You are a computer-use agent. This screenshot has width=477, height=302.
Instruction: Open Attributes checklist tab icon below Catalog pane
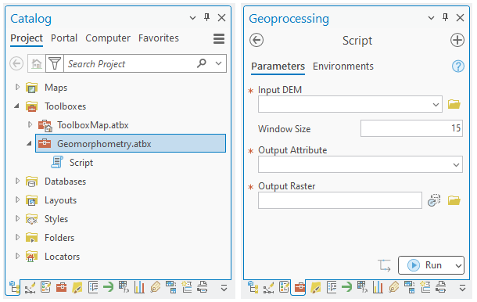(x=45, y=287)
